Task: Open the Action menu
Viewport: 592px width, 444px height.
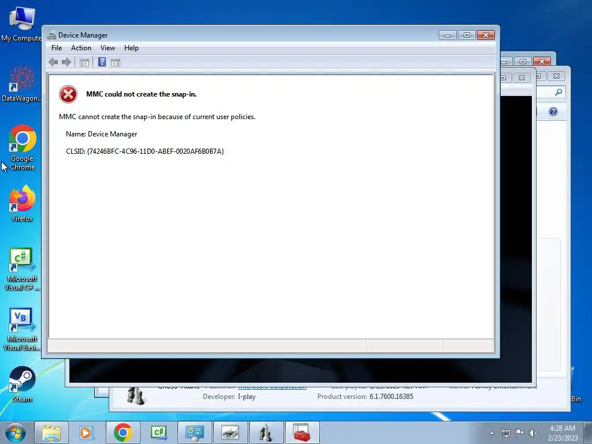Action: click(81, 48)
